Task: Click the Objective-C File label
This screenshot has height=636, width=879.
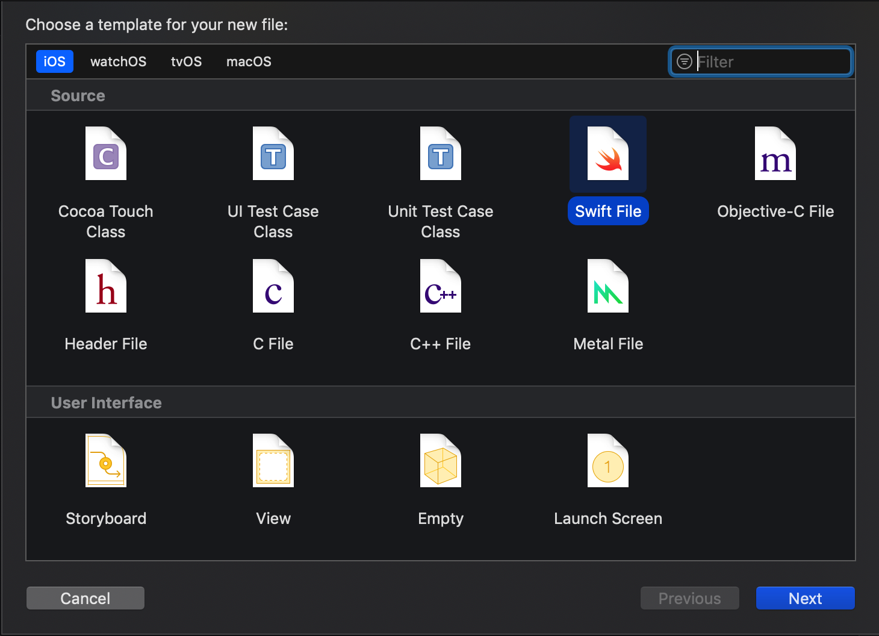Action: pos(775,211)
